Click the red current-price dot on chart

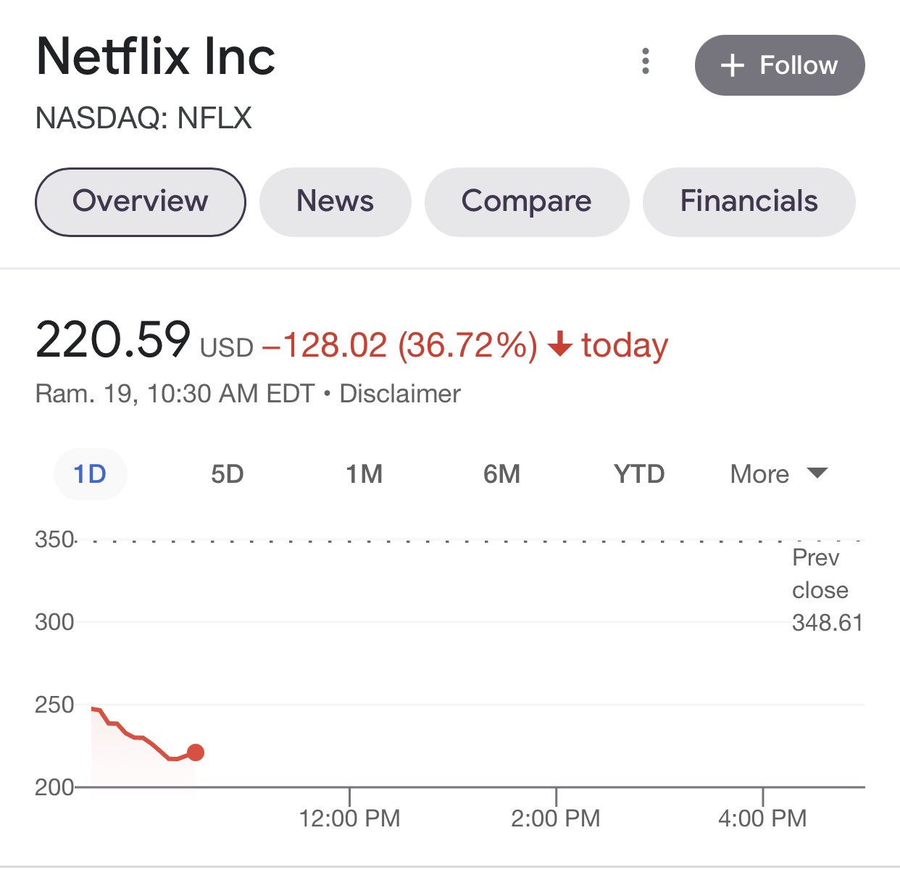coord(195,753)
